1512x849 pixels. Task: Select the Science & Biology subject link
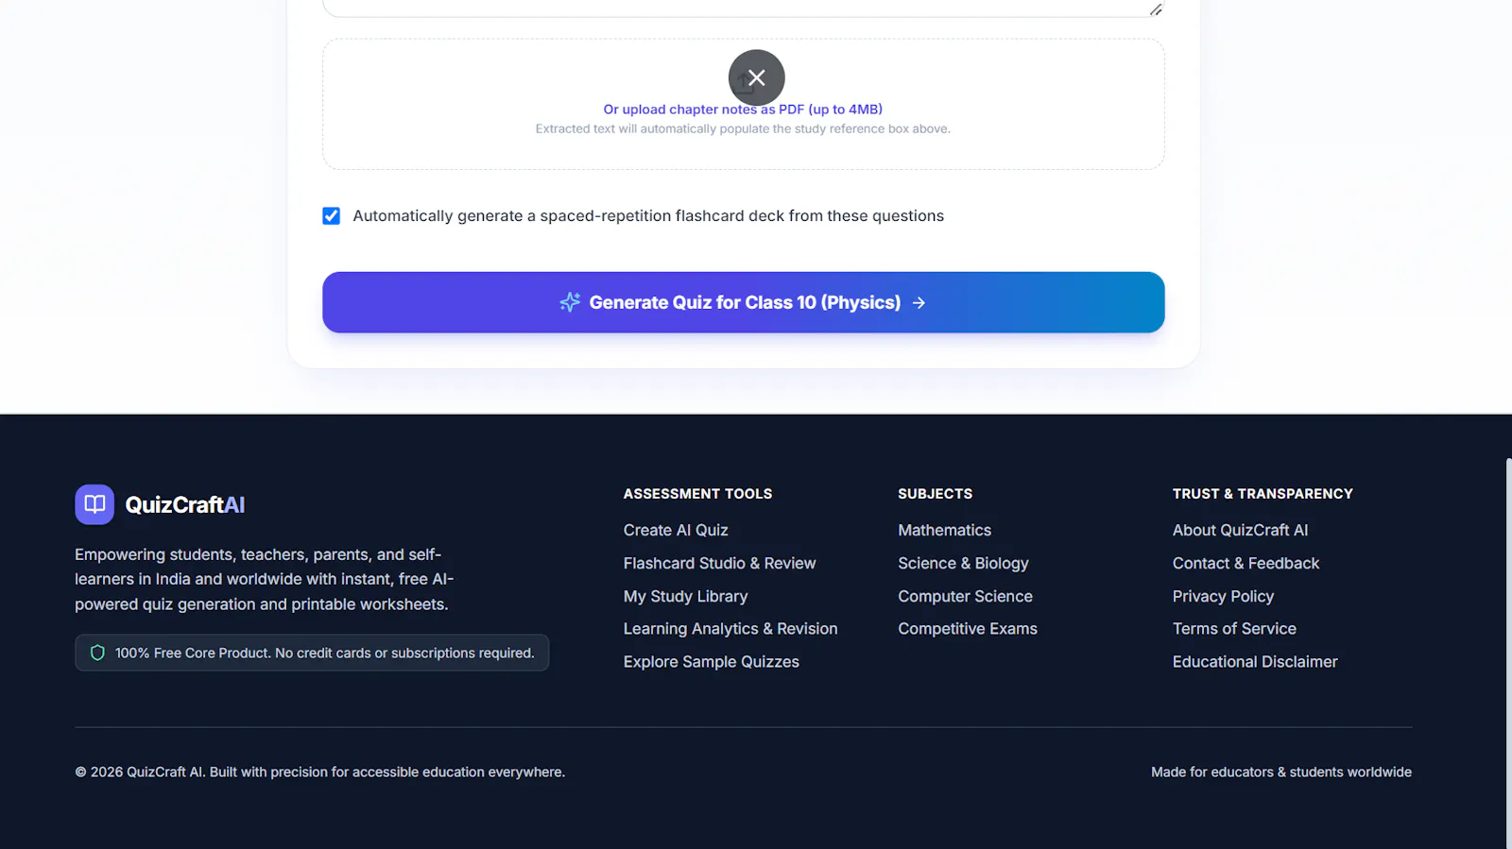coord(963,564)
